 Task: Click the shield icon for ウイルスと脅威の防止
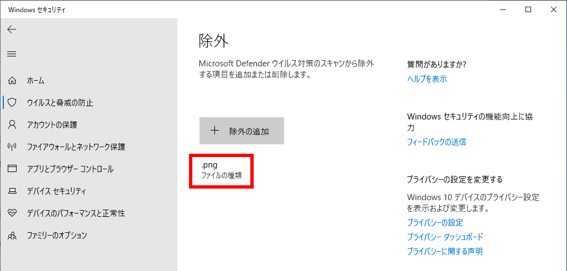tap(12, 103)
